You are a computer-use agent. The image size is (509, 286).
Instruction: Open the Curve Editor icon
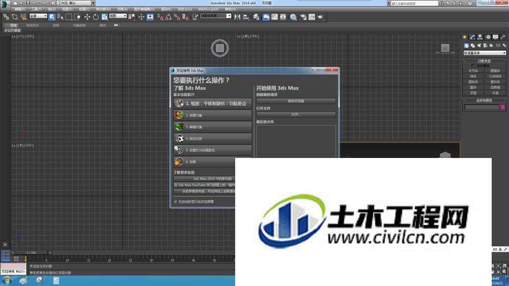(x=275, y=17)
